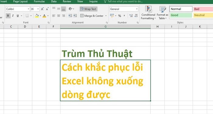Apply Percent Style icon

[x=120, y=16]
